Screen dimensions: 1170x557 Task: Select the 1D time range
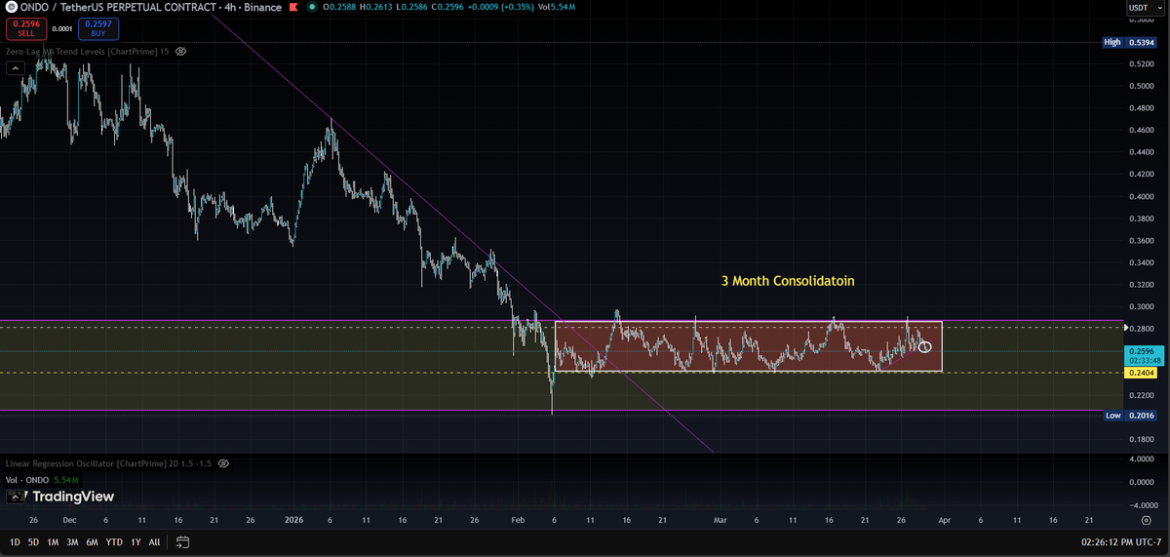coord(14,541)
